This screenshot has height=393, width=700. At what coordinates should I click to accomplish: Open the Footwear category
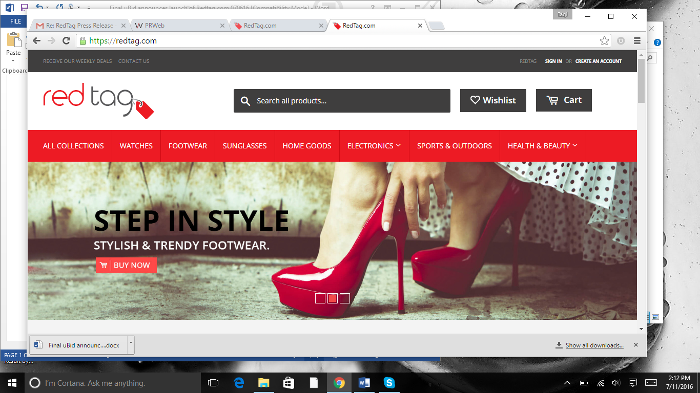pyautogui.click(x=188, y=146)
